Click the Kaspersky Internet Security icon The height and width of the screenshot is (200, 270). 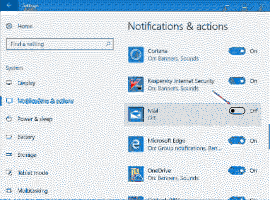point(136,85)
